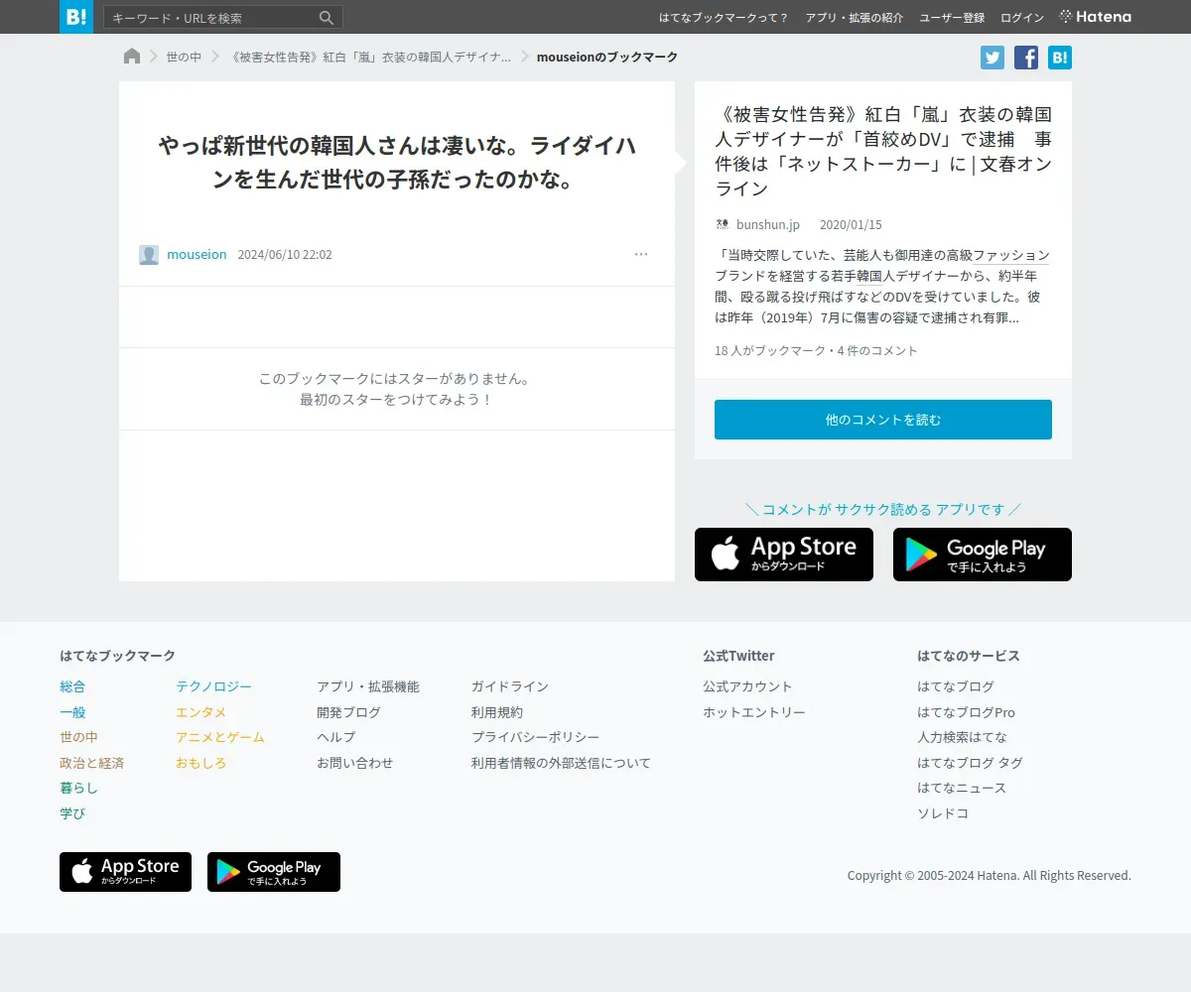Open 利用者情報の外部送信について link

[561, 763]
